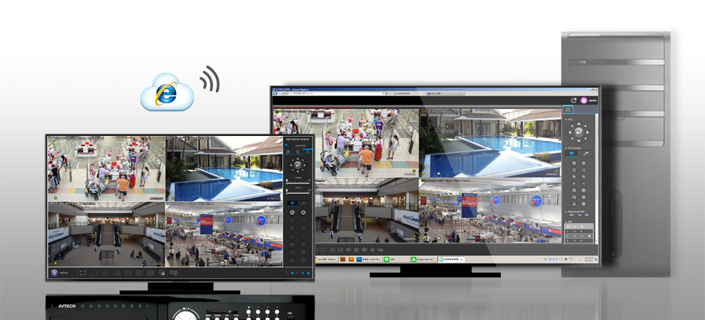Screen dimensions: 705x320
Task: Pan camera right on front monitor PTZ pad
Action: click(305, 164)
